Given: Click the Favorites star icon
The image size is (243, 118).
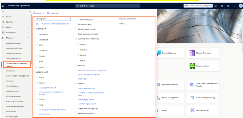Looking at the screenshot, I should pyautogui.click(x=3, y=22).
